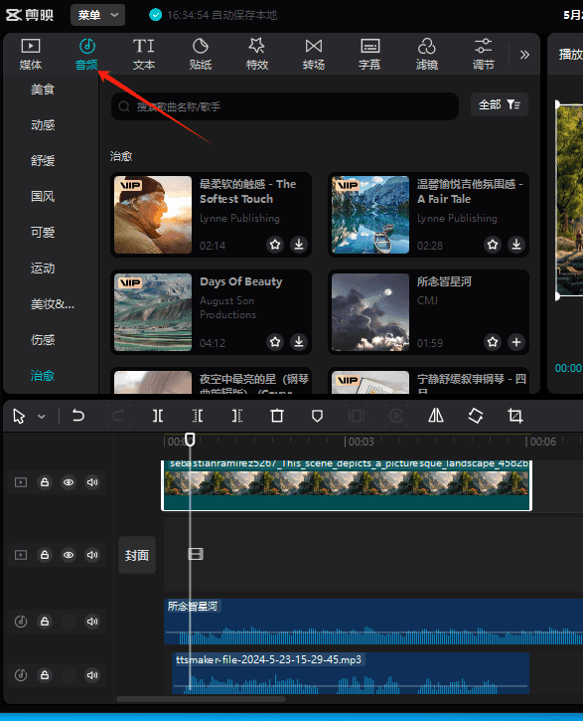Rotate the selected clip
Screen dimensions: 583x721
pos(476,416)
